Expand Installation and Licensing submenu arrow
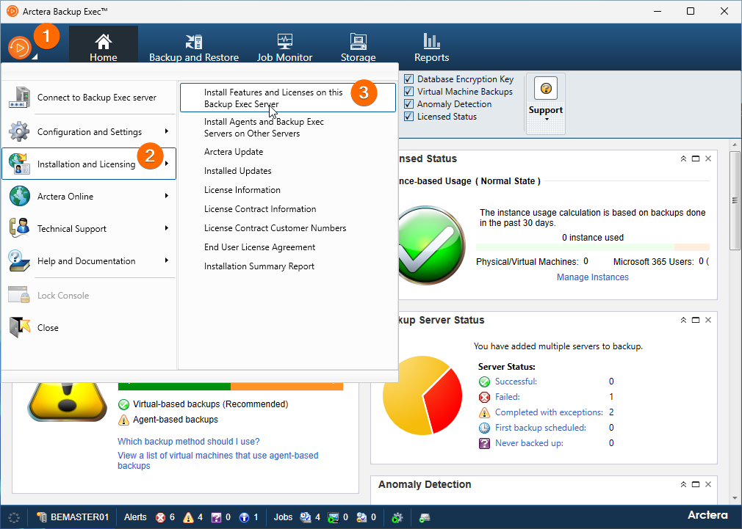Viewport: 742px width, 529px height. [x=167, y=164]
